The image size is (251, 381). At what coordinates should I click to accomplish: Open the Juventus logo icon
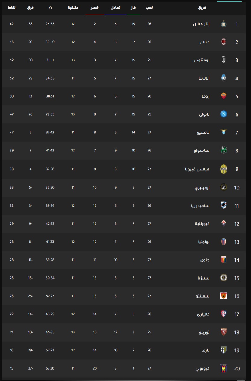point(224,60)
